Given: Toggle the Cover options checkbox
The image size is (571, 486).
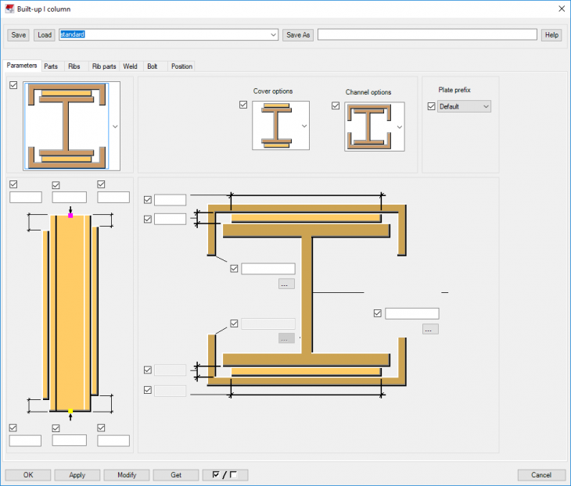Looking at the screenshot, I should pyautogui.click(x=243, y=105).
